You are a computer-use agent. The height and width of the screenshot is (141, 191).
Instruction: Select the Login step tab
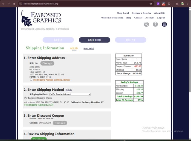click(x=58, y=40)
